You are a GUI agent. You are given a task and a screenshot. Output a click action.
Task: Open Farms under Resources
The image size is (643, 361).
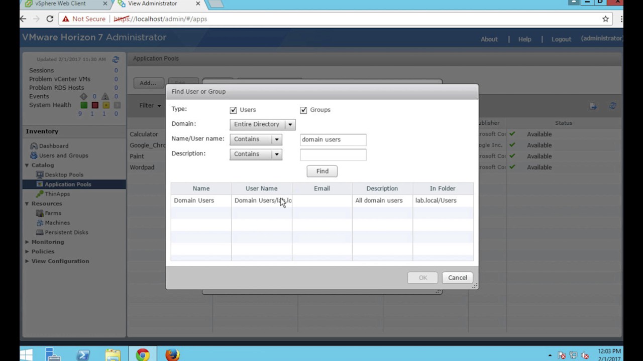click(x=53, y=213)
